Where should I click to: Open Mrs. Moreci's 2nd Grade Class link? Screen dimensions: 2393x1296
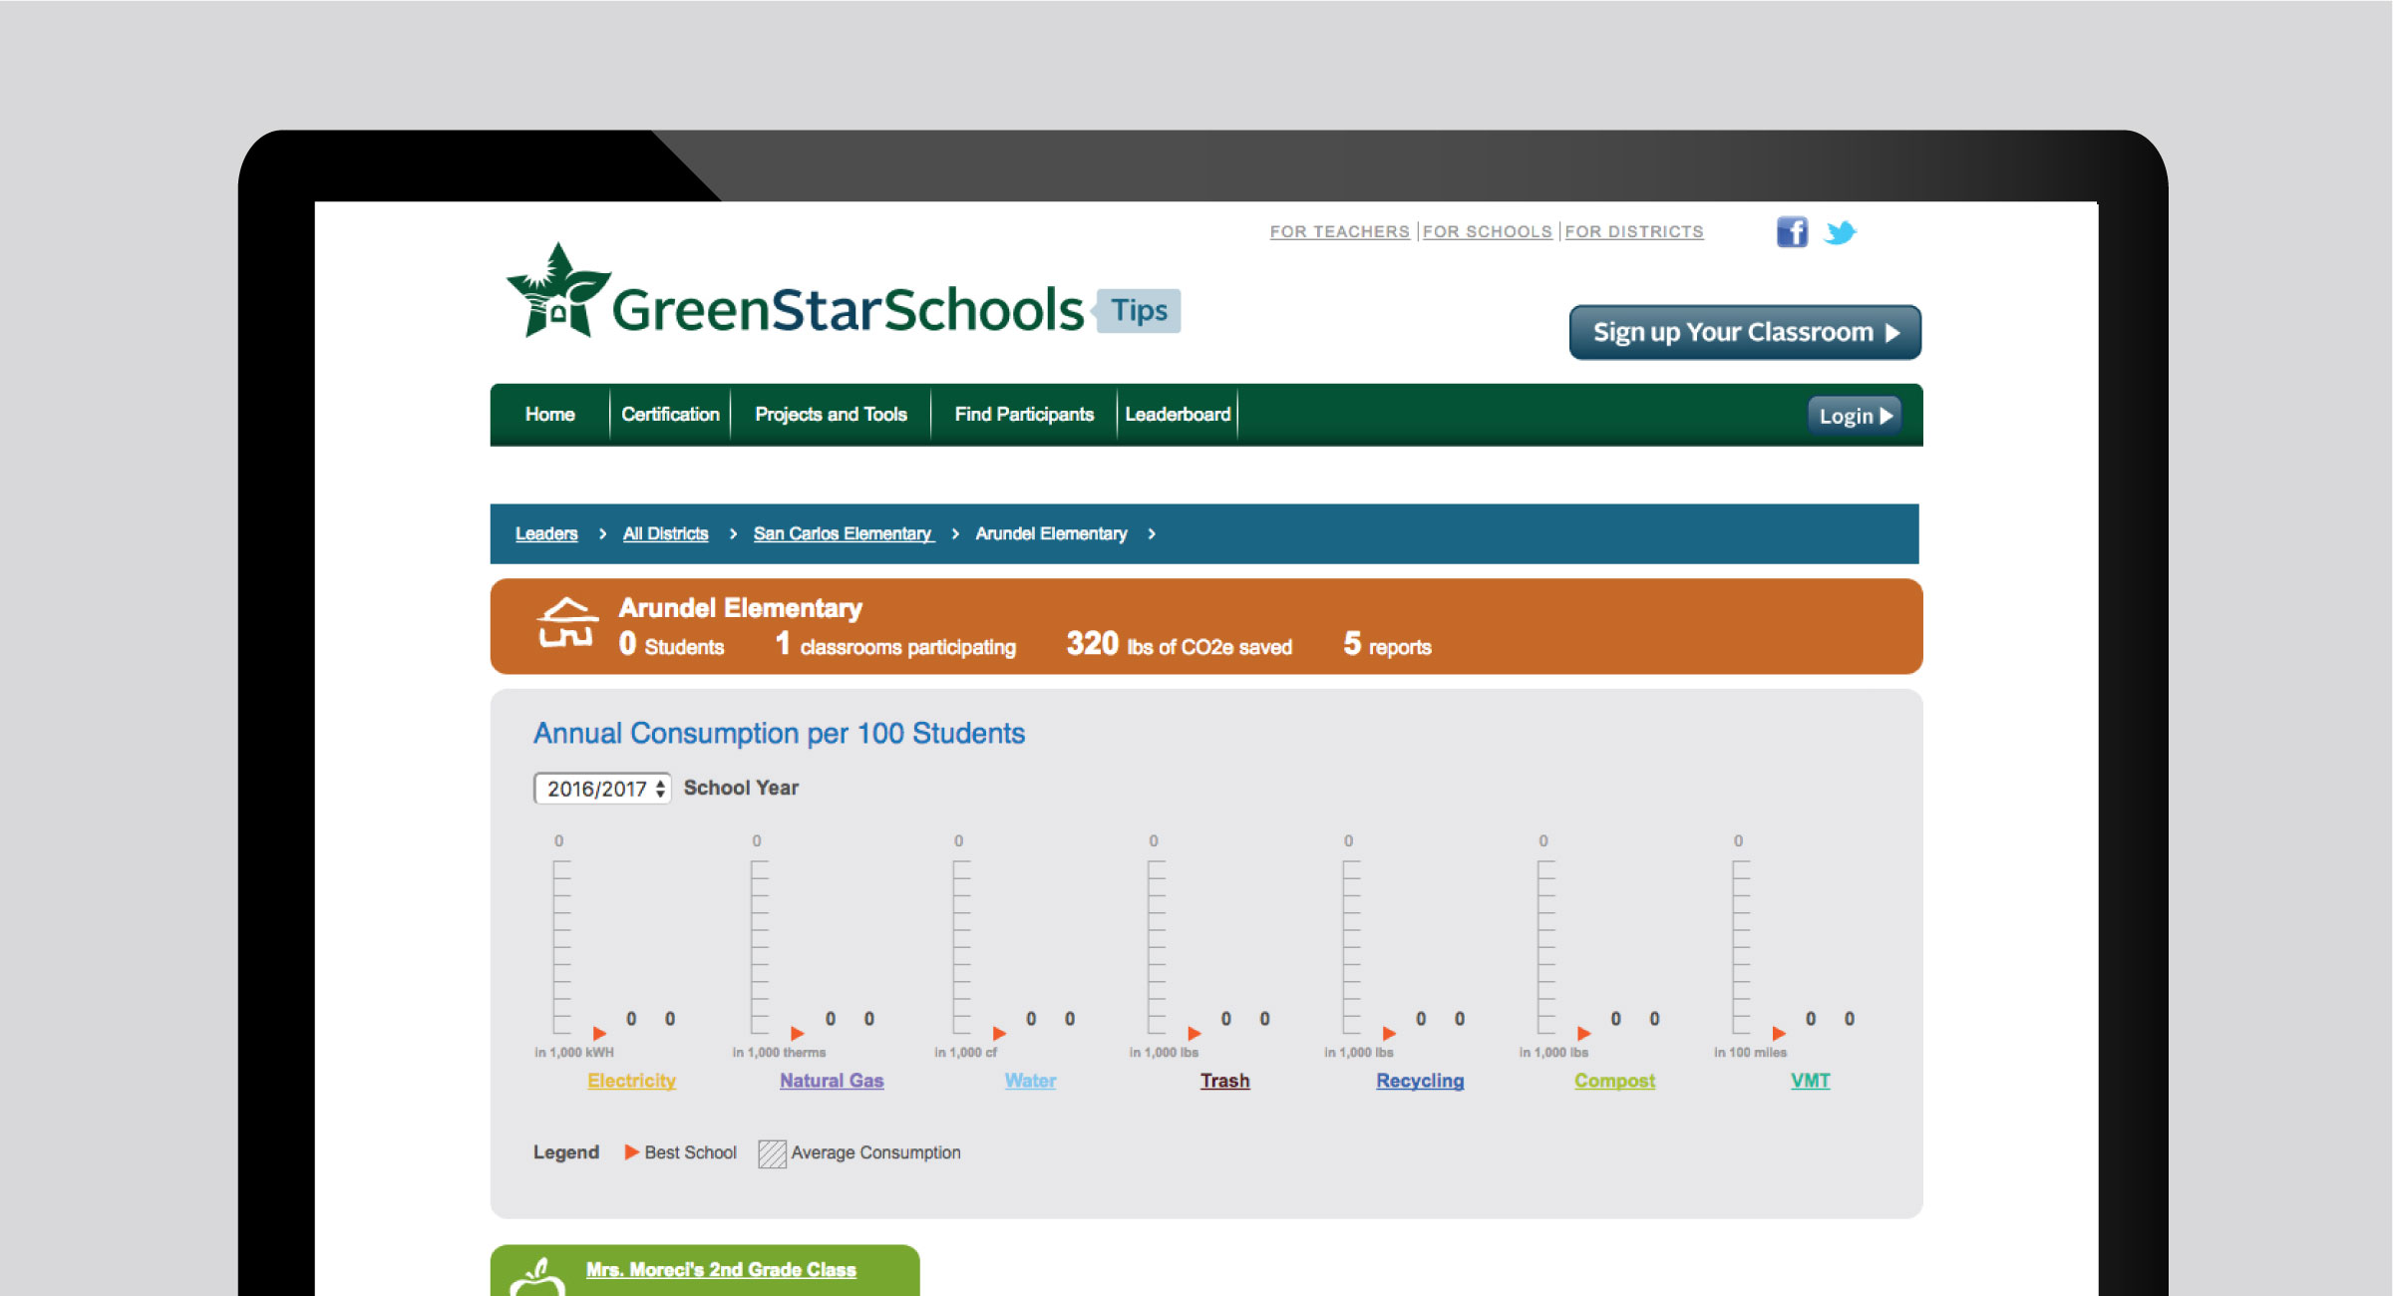(721, 1270)
